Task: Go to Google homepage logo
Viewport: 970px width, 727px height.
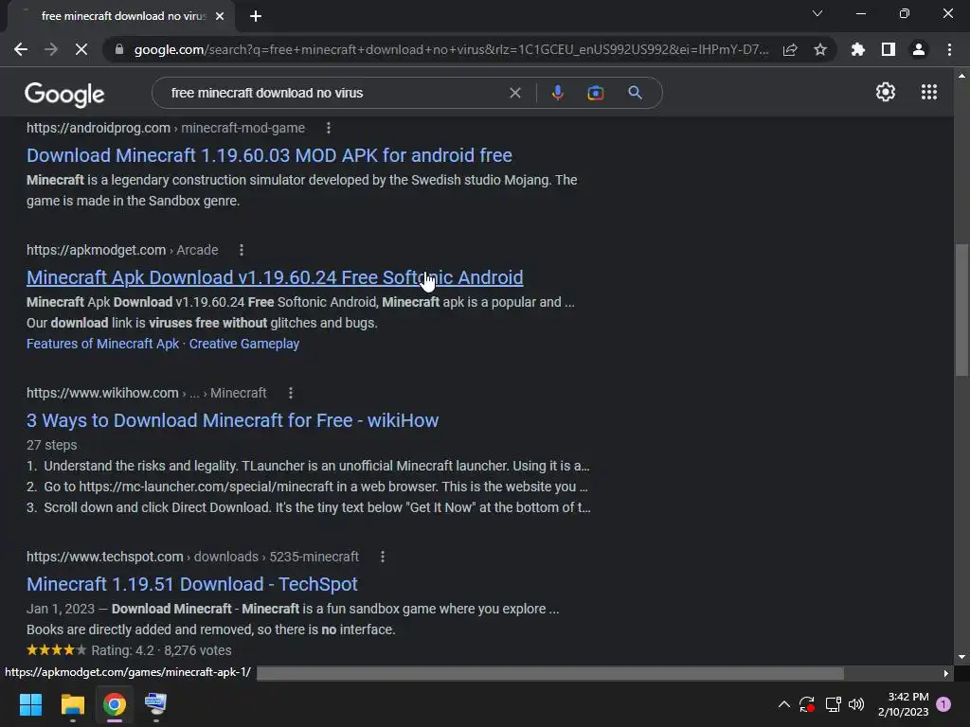Action: (x=64, y=94)
